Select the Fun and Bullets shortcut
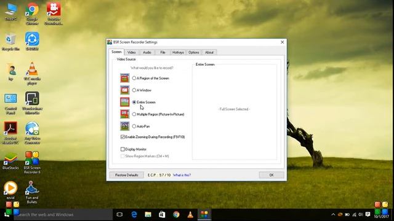This screenshot has height=221, width=394. 32,192
